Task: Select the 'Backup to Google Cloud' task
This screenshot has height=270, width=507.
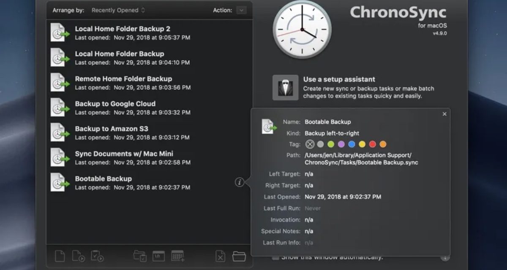Action: tap(115, 108)
